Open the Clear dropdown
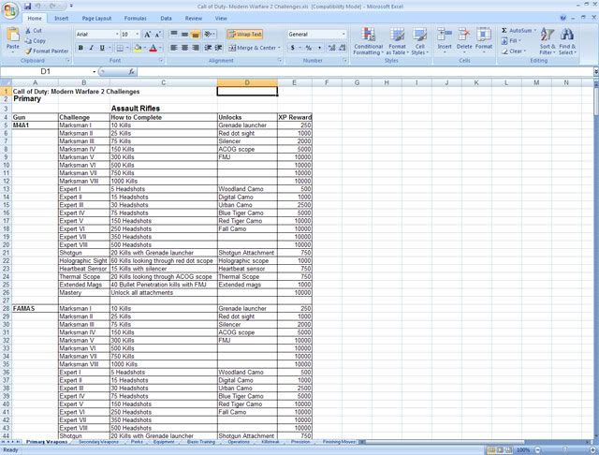The width and height of the screenshot is (599, 455). pos(514,51)
